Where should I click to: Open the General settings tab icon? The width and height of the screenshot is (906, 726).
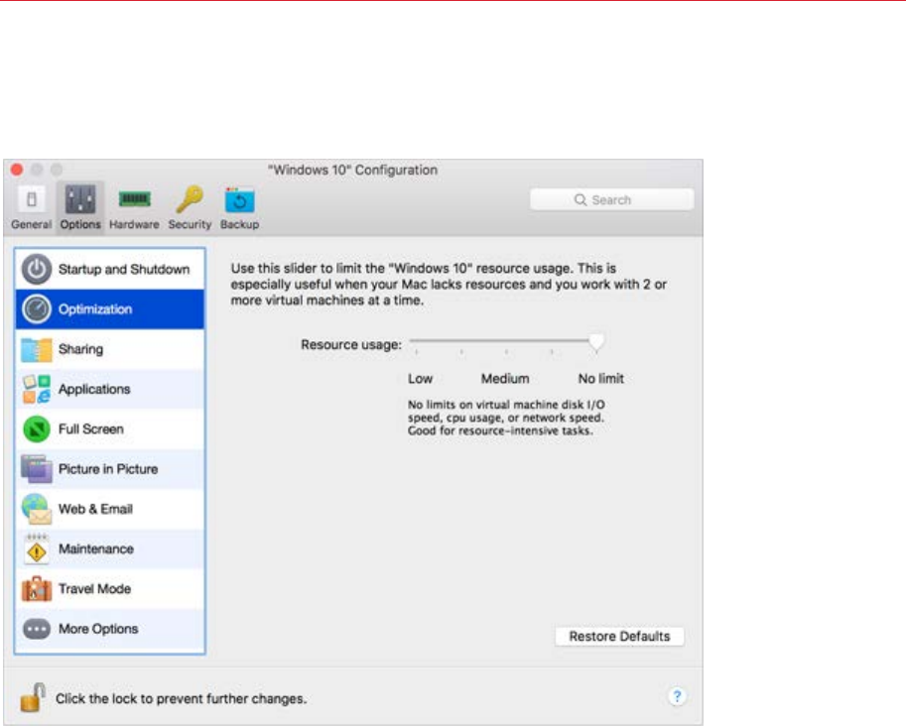click(x=31, y=199)
